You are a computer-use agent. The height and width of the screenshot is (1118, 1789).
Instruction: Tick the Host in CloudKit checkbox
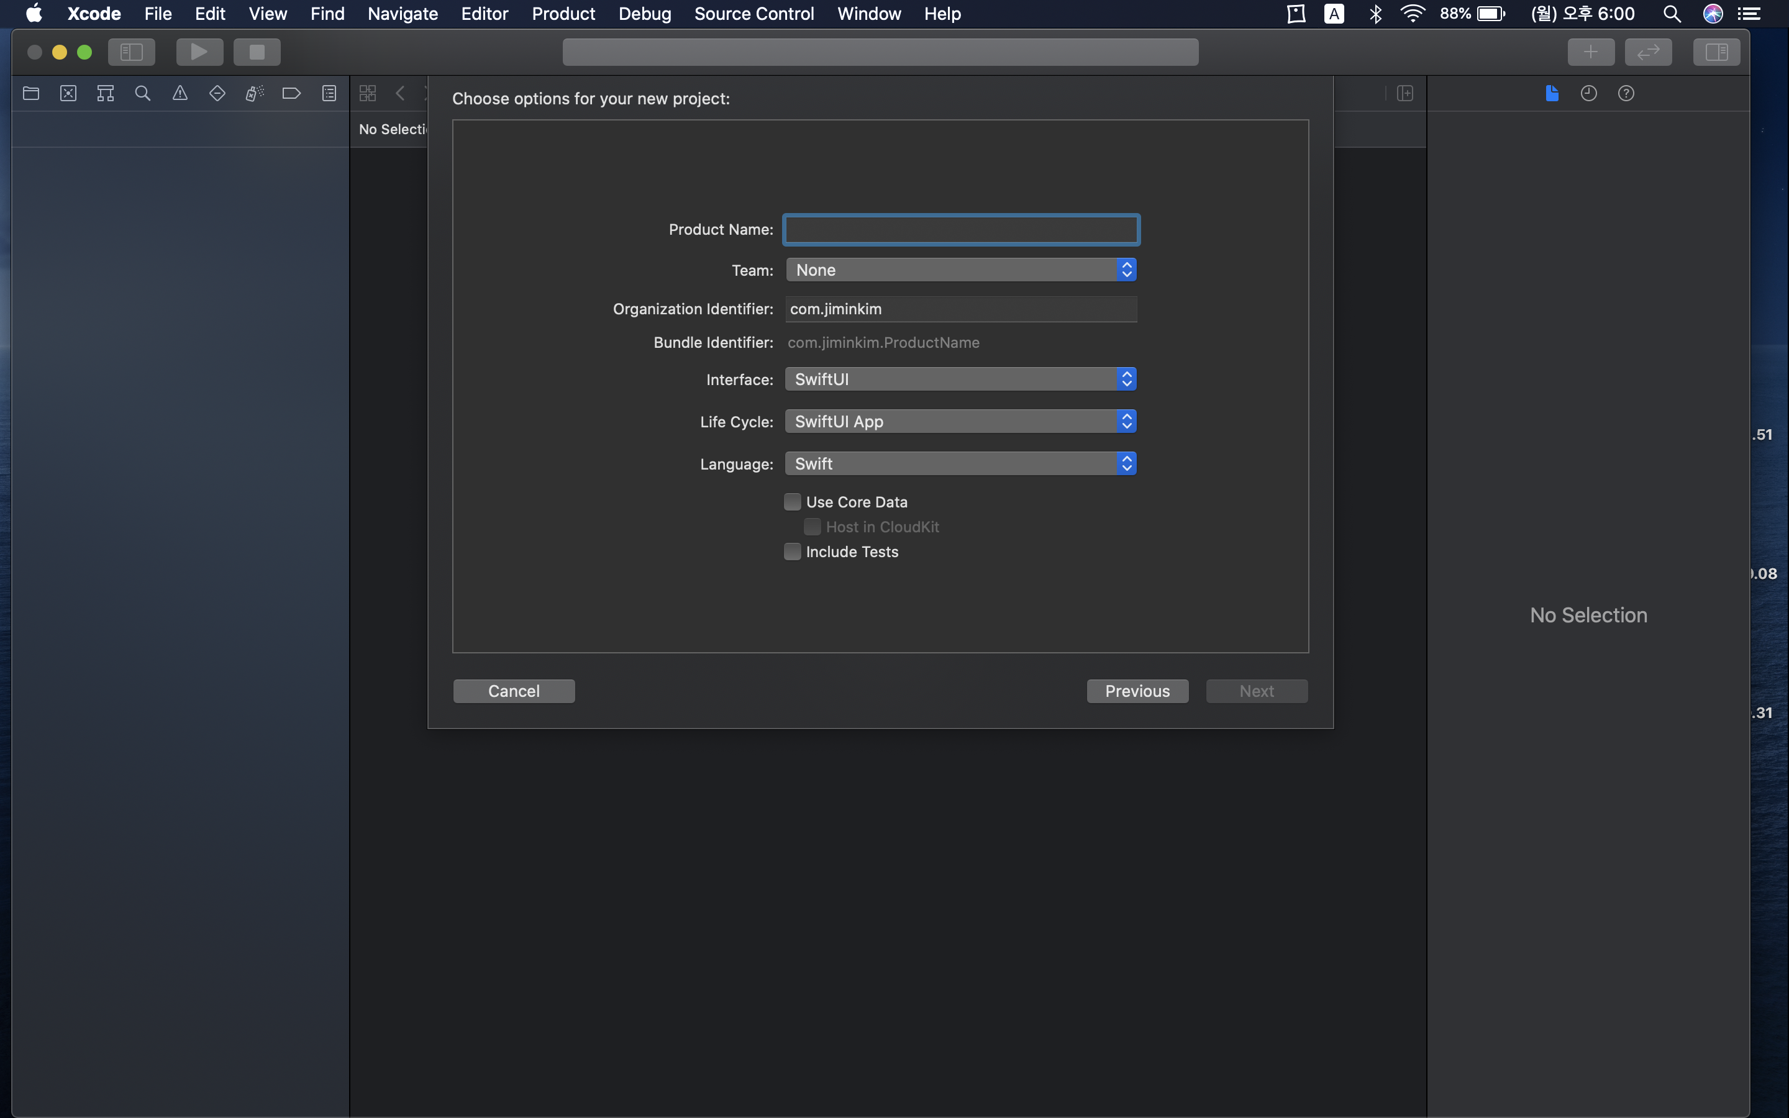point(813,527)
